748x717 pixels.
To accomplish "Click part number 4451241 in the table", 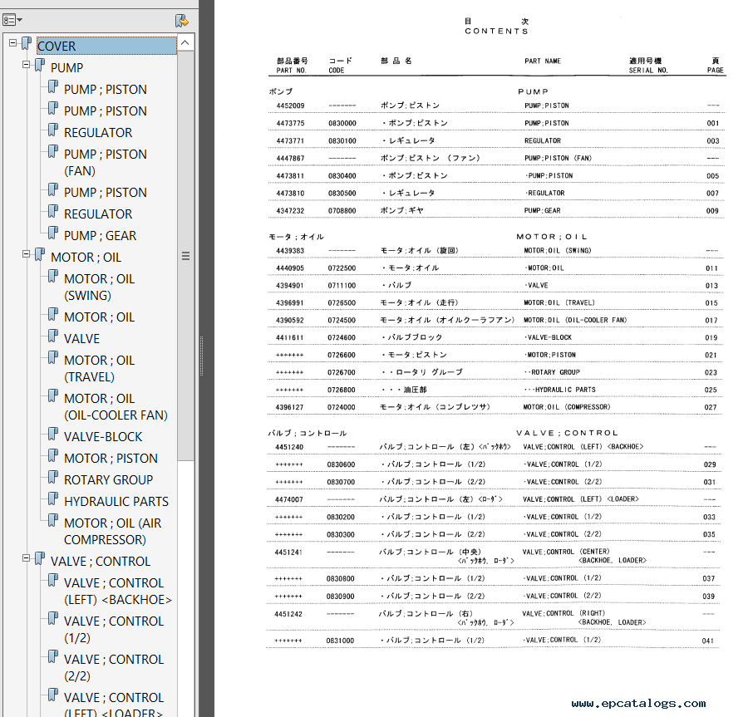I will point(288,552).
